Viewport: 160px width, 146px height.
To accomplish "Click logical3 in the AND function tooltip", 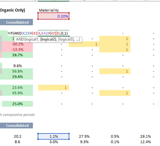I will [x=66, y=39].
